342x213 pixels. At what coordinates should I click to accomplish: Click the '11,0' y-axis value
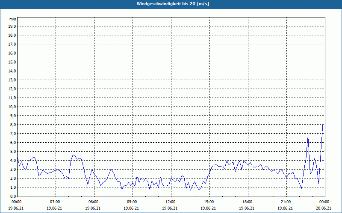(x=12, y=98)
